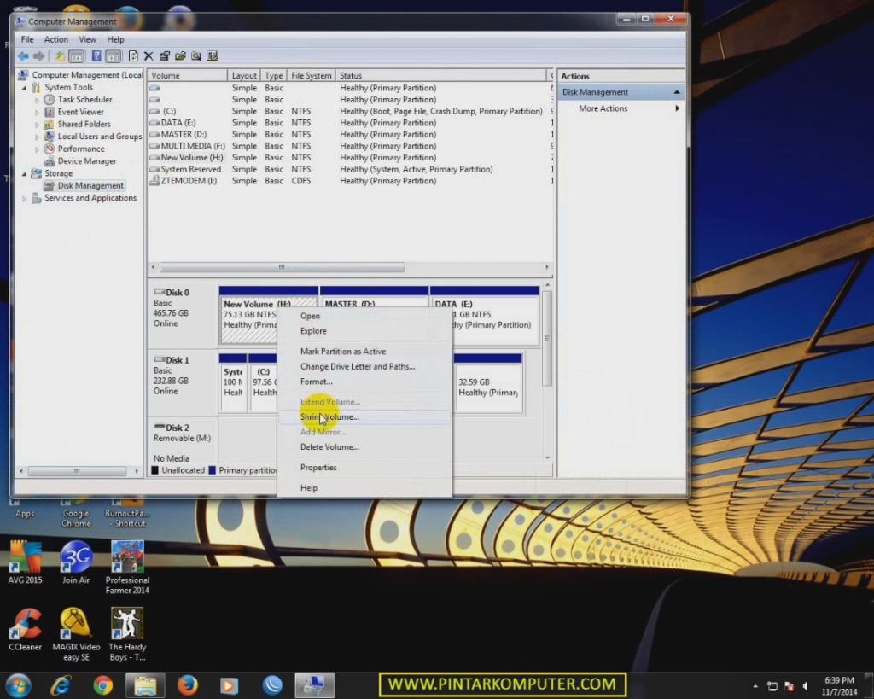Click the Refresh toolbar icon

point(133,56)
